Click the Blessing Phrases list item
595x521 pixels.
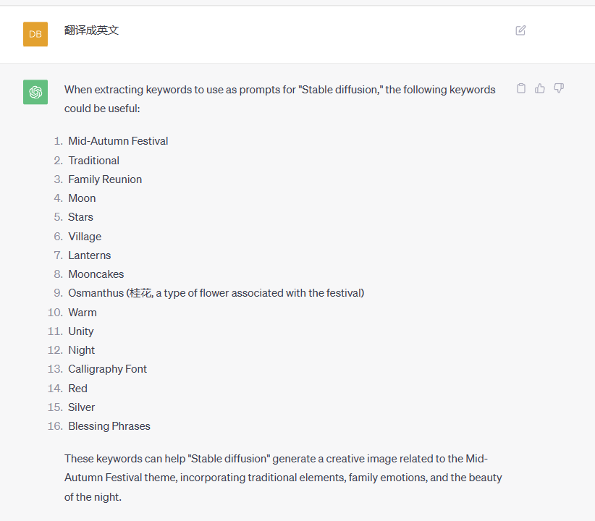[109, 426]
